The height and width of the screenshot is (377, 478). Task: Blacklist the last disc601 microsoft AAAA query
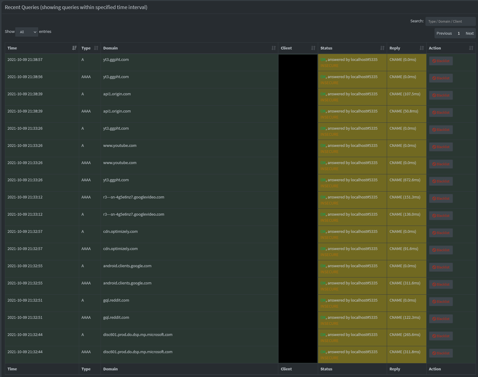[x=441, y=353]
